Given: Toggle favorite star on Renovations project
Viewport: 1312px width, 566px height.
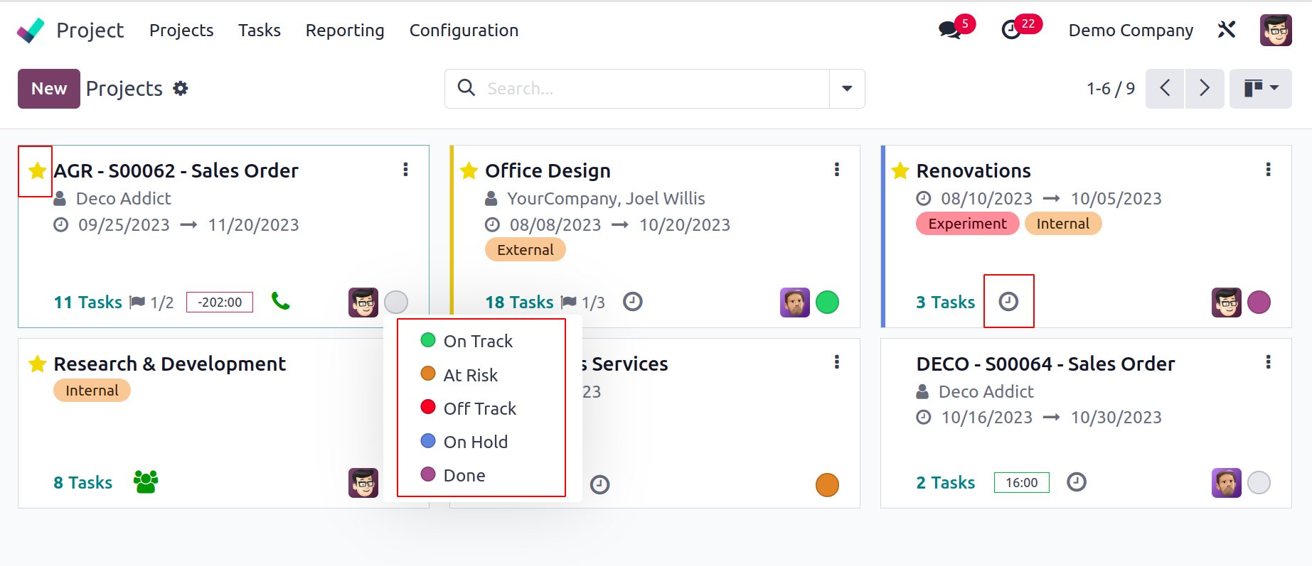Looking at the screenshot, I should pyautogui.click(x=900, y=170).
